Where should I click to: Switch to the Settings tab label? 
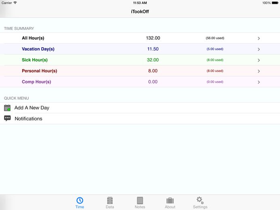[200, 207]
